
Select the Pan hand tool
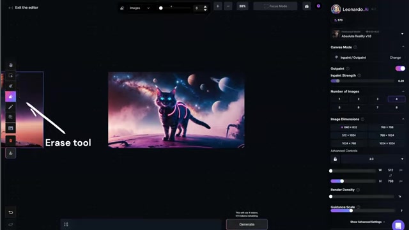[x=11, y=65]
